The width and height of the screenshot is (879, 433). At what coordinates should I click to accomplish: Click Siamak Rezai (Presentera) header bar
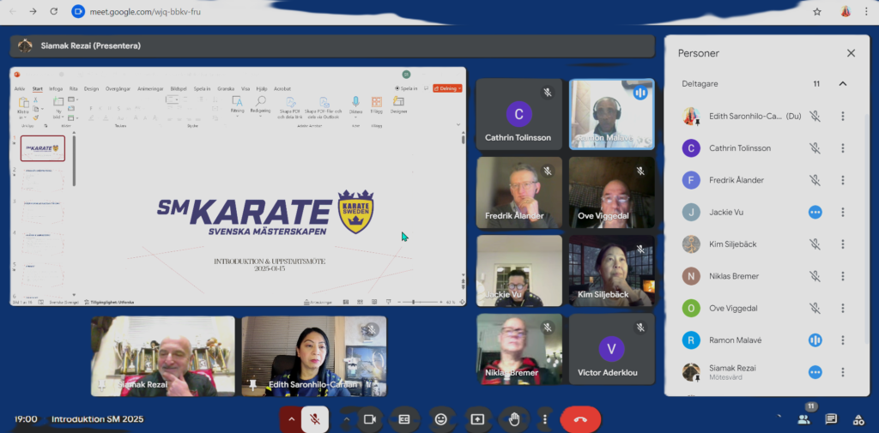(x=332, y=46)
